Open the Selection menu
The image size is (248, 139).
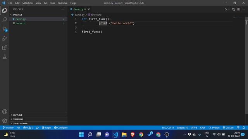coord(28,3)
